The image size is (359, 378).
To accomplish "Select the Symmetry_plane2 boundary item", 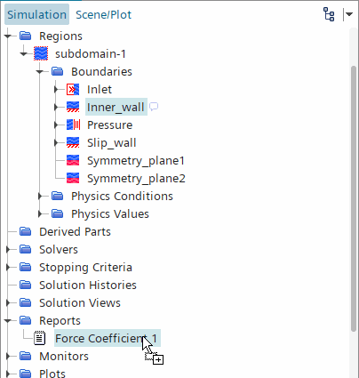I will click(x=136, y=178).
